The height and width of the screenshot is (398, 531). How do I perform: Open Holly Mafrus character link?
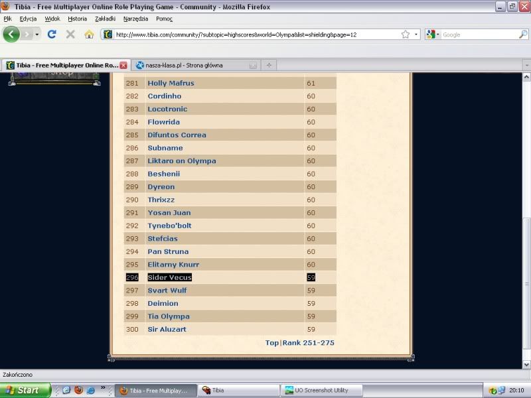point(171,83)
